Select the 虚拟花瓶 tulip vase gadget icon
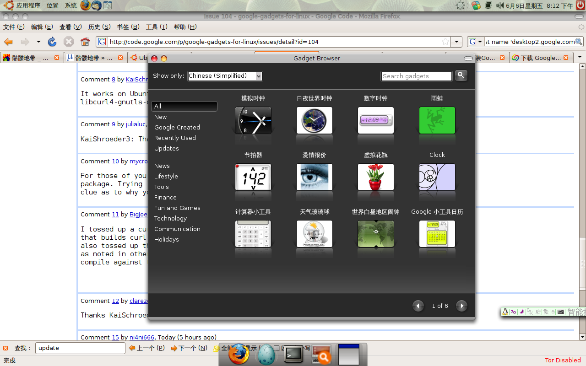 pos(376,177)
